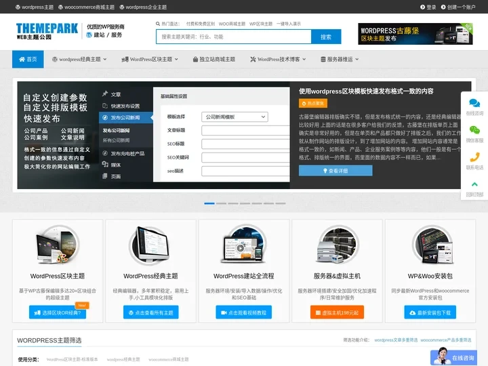Open the 独立站商城主题 menu item

tap(214, 59)
